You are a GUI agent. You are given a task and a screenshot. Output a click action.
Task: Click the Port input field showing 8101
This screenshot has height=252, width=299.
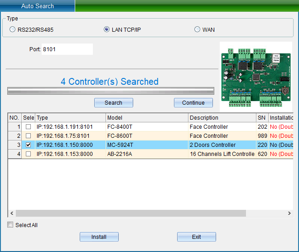click(x=67, y=49)
